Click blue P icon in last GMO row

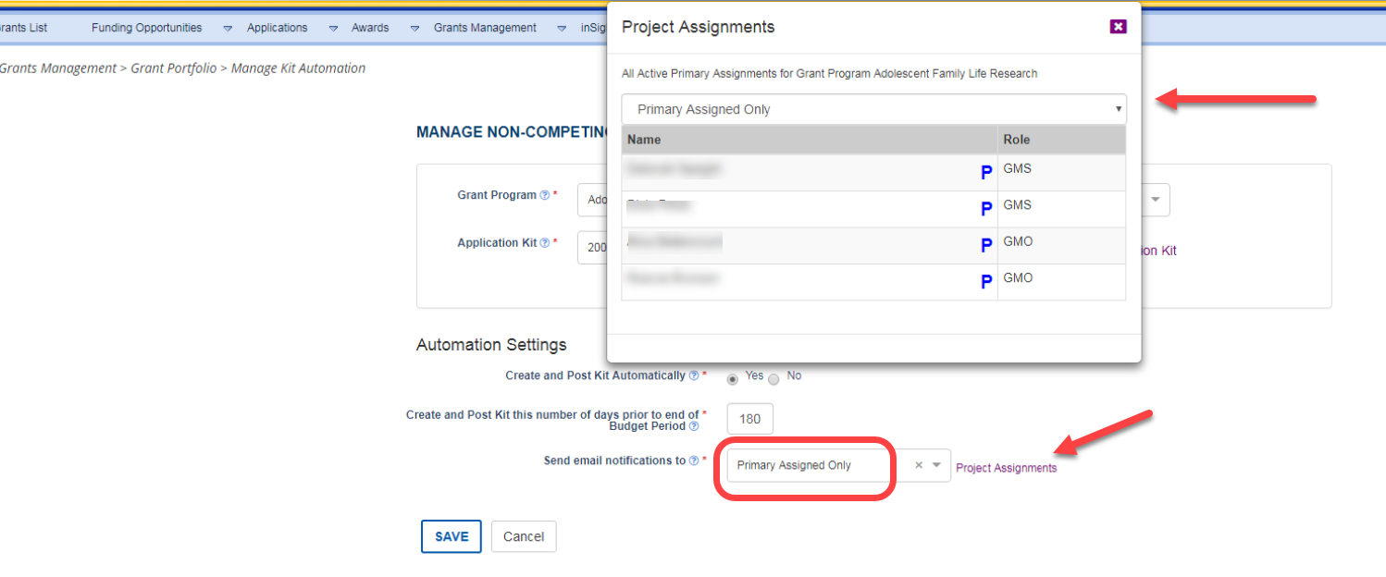click(986, 282)
